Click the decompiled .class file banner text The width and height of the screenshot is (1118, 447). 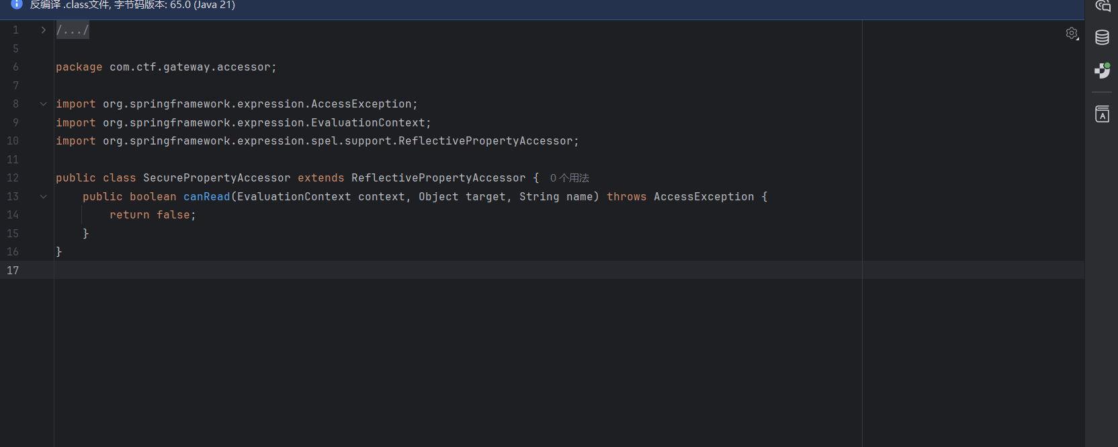(x=132, y=5)
